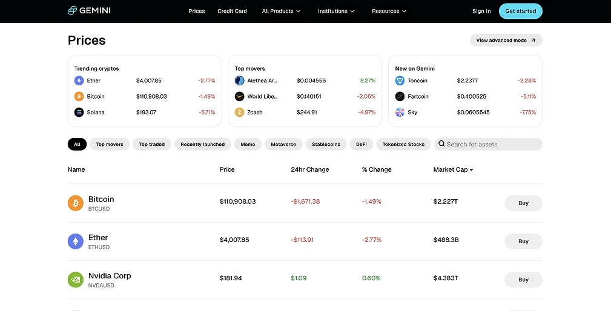
Task: Click Buy for Nvidia Corp
Action: click(523, 280)
